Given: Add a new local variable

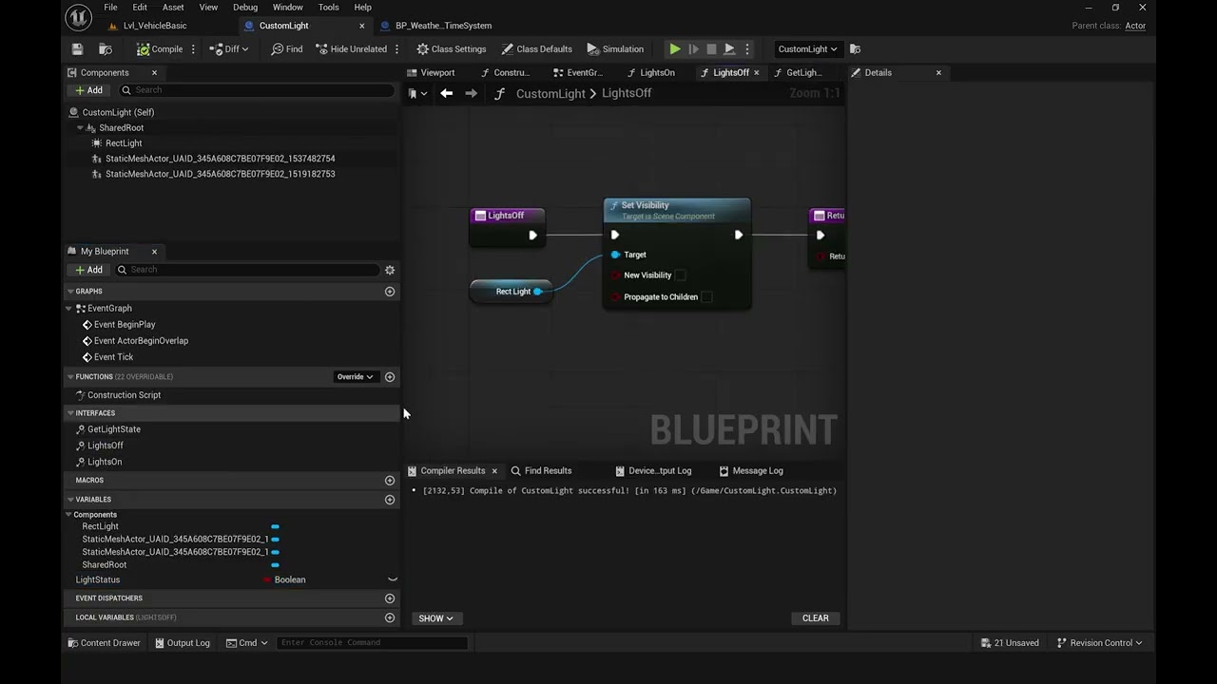Looking at the screenshot, I should pos(390,617).
